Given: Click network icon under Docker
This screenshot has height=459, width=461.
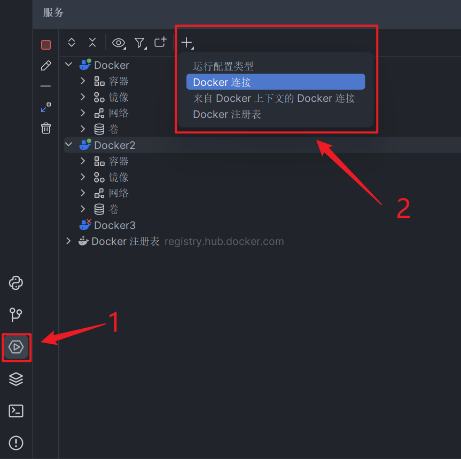Looking at the screenshot, I should (99, 113).
